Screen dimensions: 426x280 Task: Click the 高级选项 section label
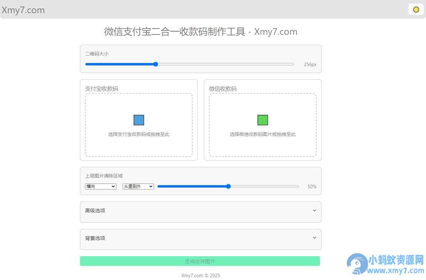95,210
